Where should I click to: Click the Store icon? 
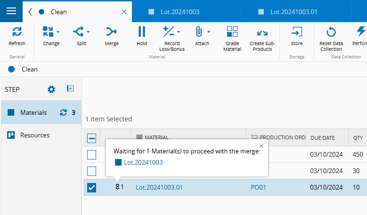[x=297, y=32]
